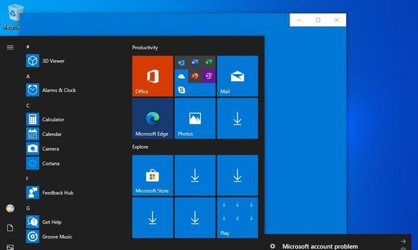Click the Outlook icon in Office group tile
The width and height of the screenshot is (418, 250).
coord(181,62)
